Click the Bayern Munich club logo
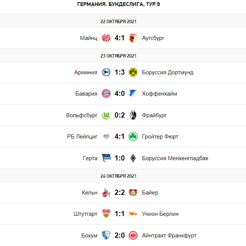The image size is (246, 246). [x=106, y=94]
